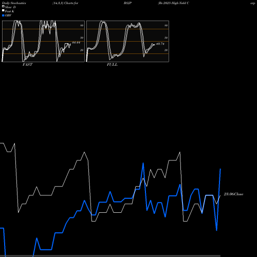Screen dimensions: 257x257
Task: Click the FAST stochastic chart thumbnail
Action: 43,41
